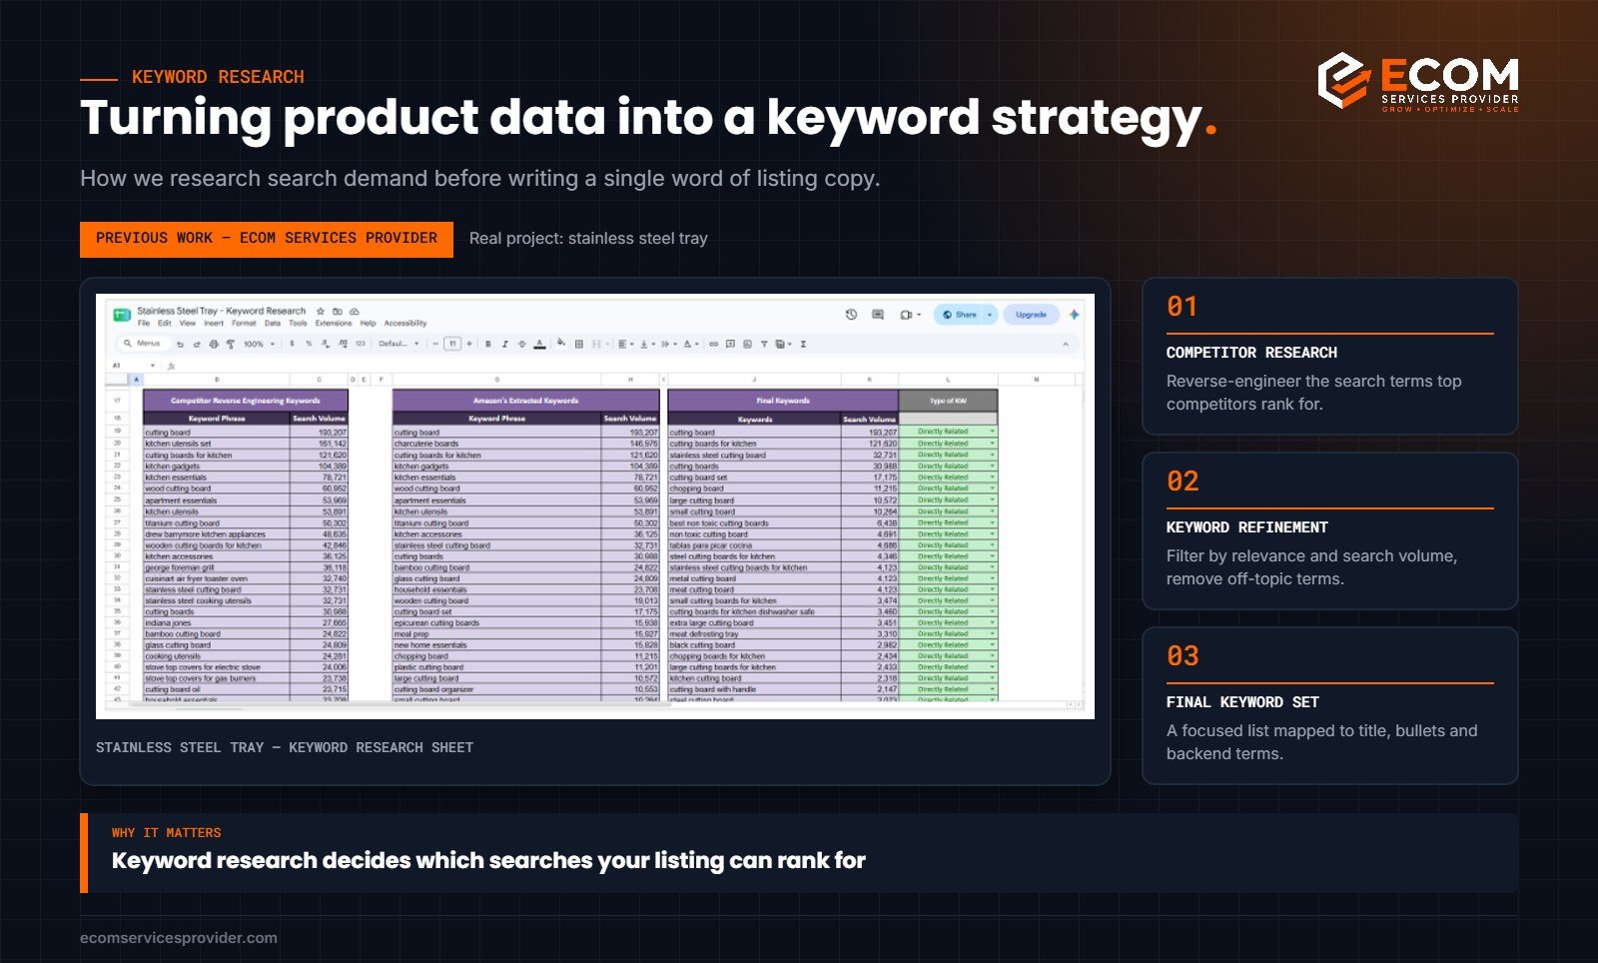Image resolution: width=1598 pixels, height=963 pixels.
Task: Click 'Competitor Reverse Engineering Keywords' header cell
Action: coord(246,401)
